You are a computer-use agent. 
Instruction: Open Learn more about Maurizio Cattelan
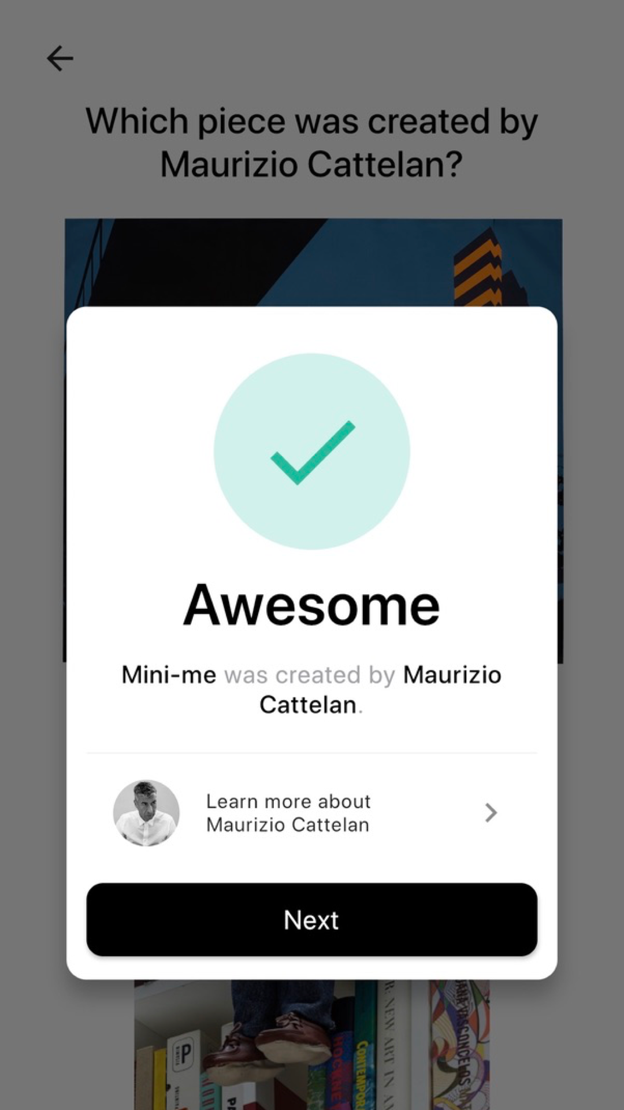pos(312,813)
